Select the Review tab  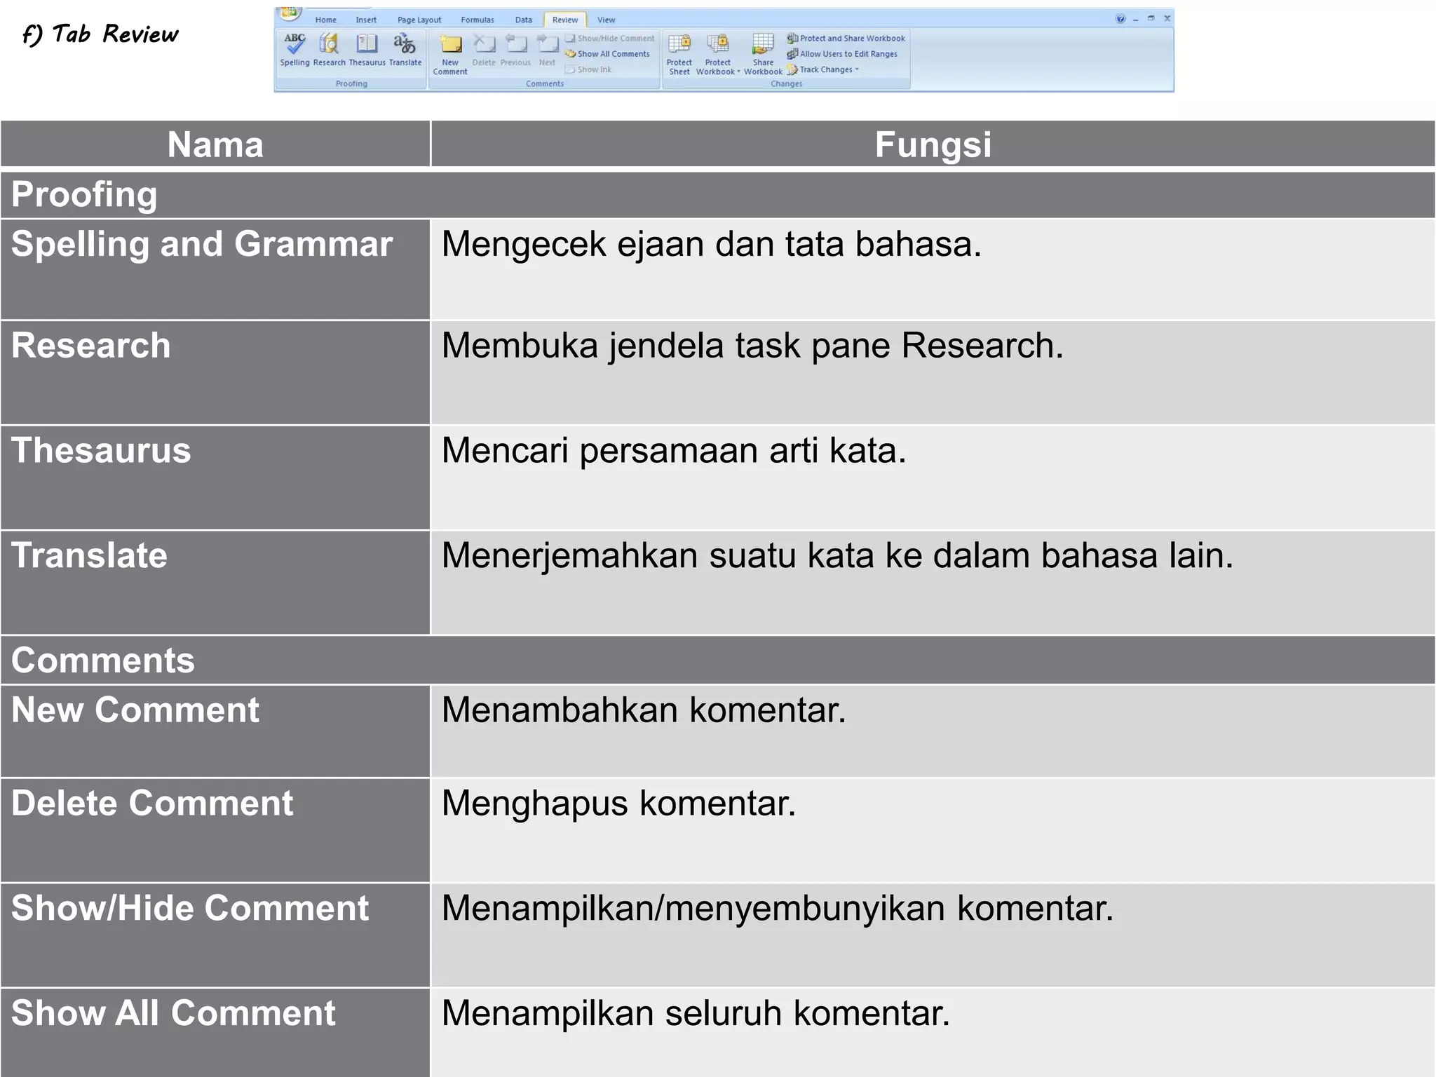[565, 20]
